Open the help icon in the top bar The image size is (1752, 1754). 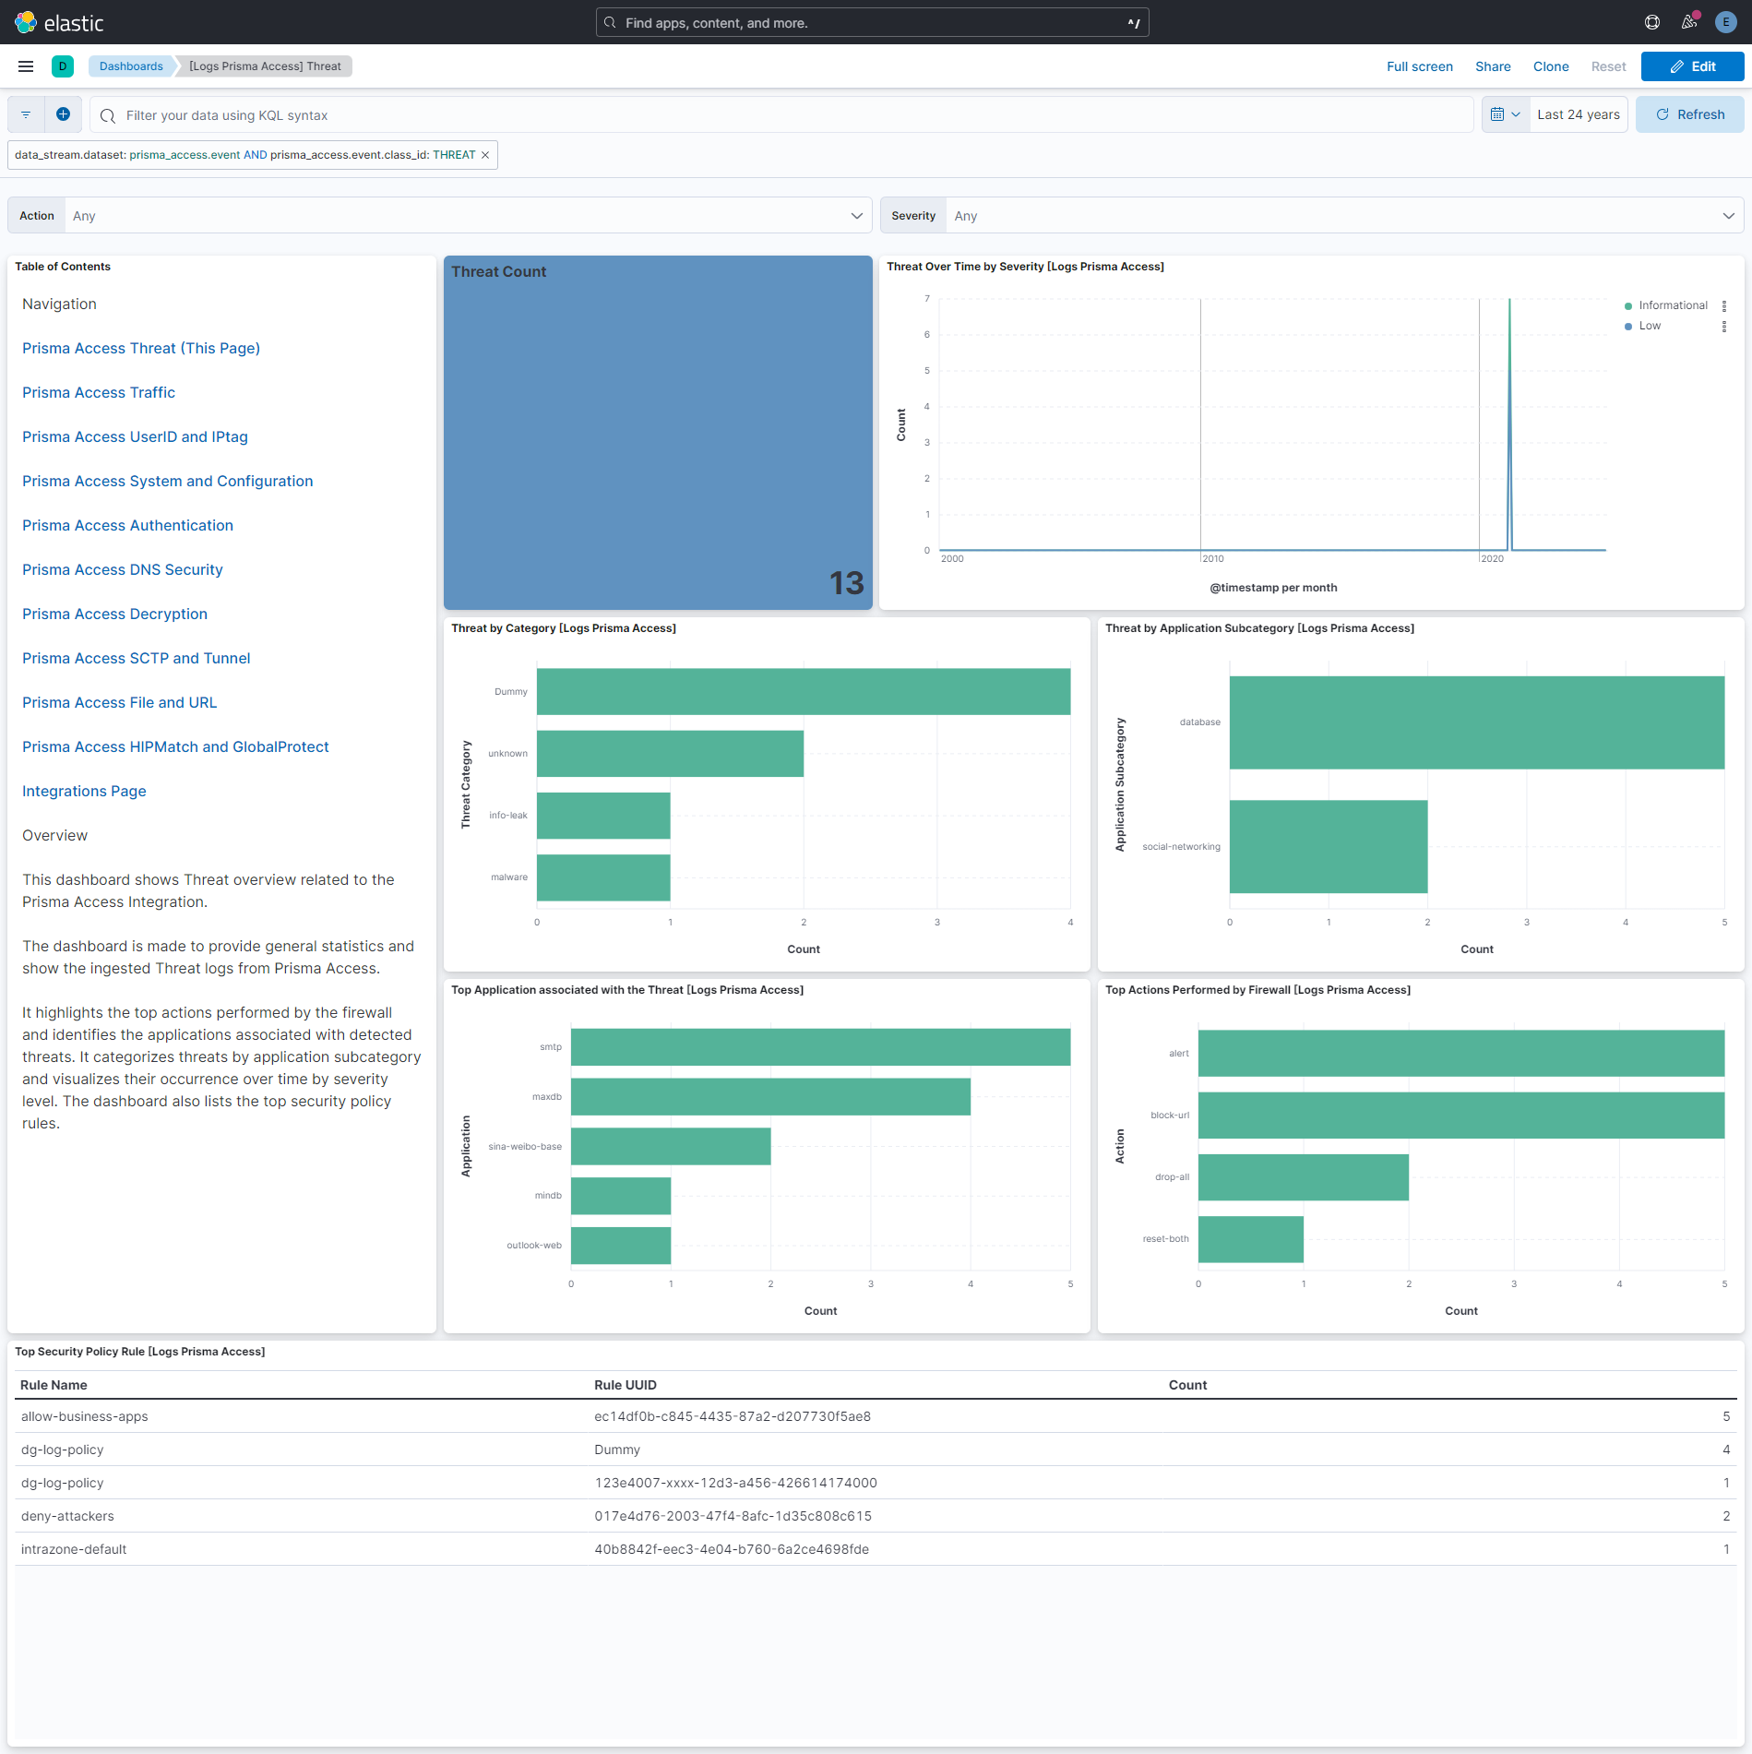(1651, 21)
